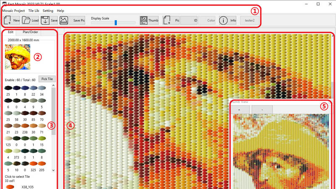Select the blue tile with count 22

(34, 88)
